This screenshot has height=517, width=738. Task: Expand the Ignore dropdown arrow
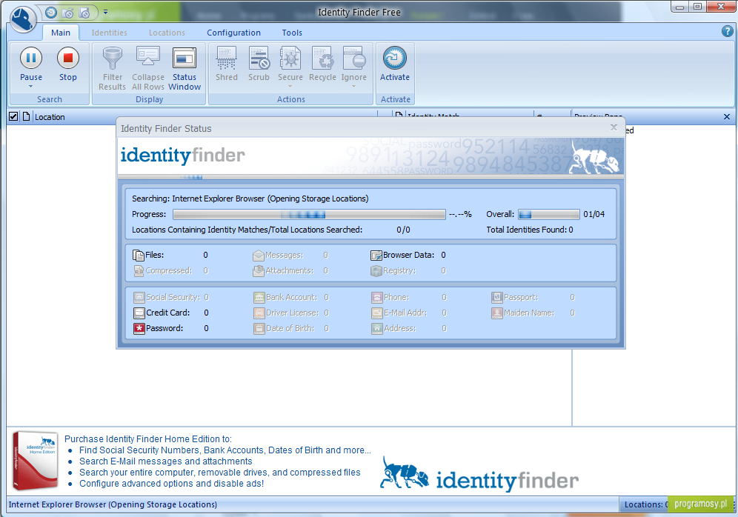pyautogui.click(x=354, y=87)
